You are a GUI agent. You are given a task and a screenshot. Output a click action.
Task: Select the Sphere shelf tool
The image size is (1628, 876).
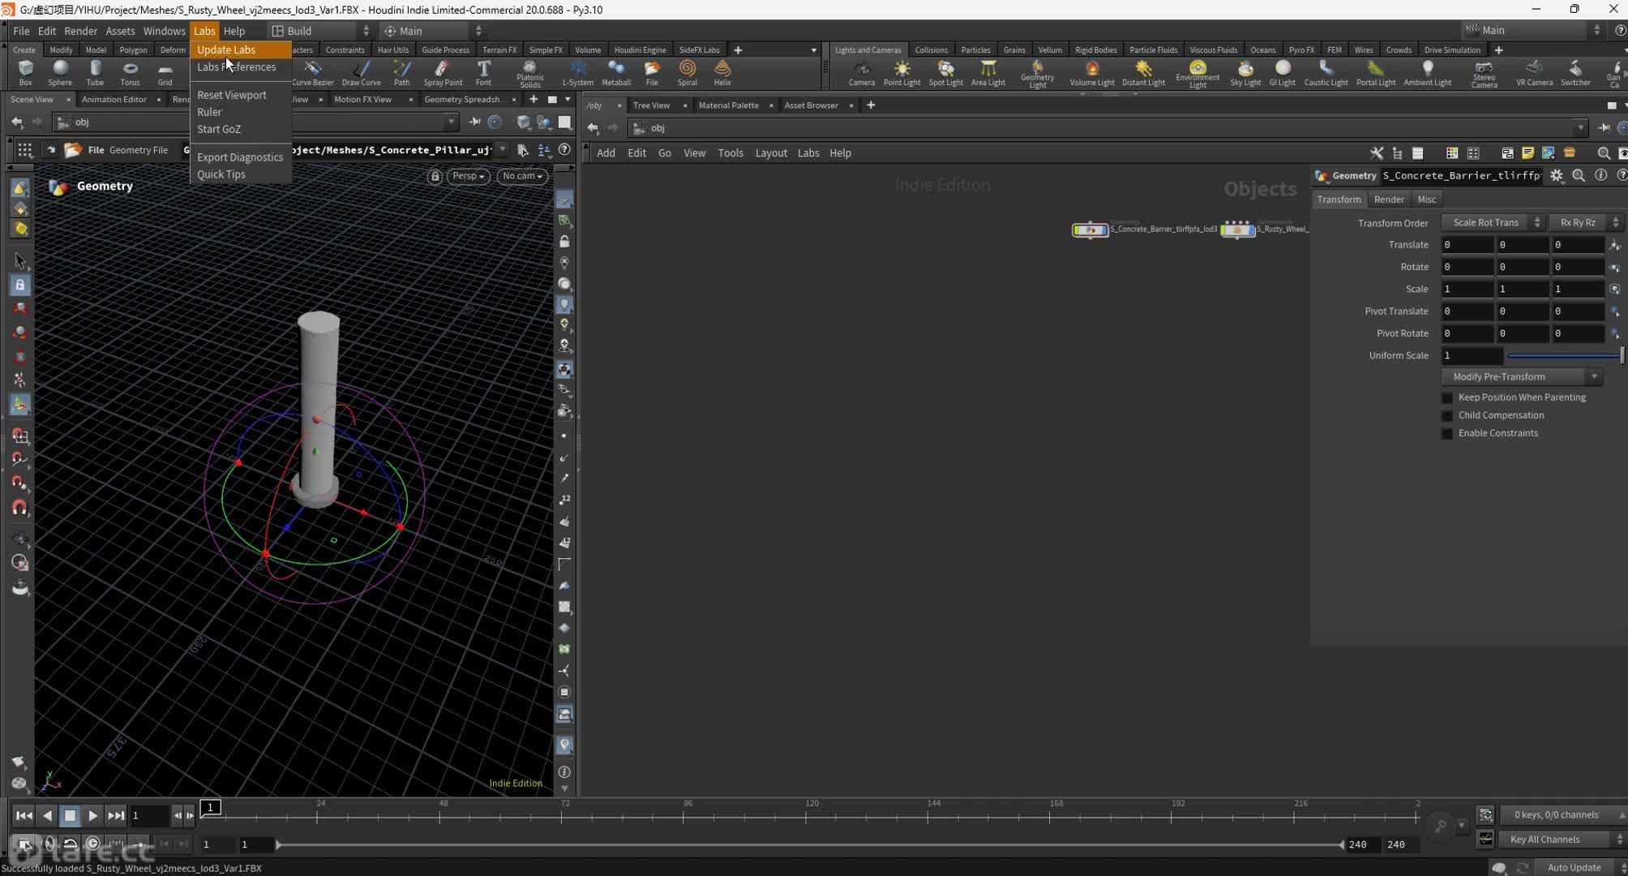click(60, 72)
